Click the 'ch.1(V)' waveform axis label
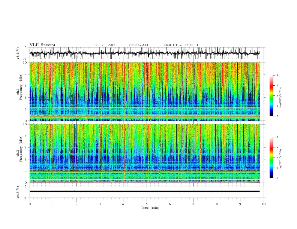297x229 pixels. [18, 53]
